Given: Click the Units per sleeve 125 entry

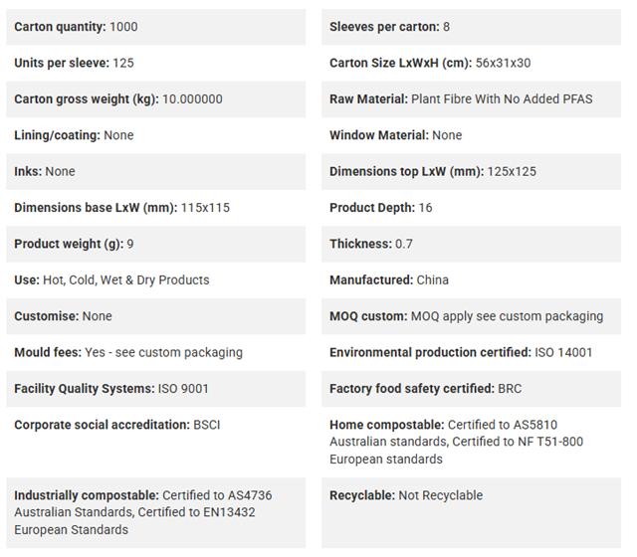Looking at the screenshot, I should 156,63.
